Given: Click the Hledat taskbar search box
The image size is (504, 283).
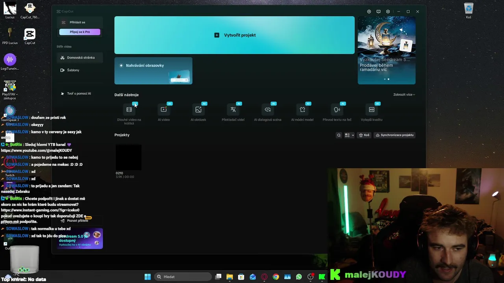Looking at the screenshot, I should 183,277.
